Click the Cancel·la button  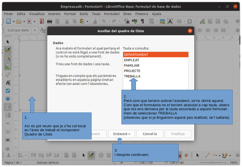(x=150, y=134)
